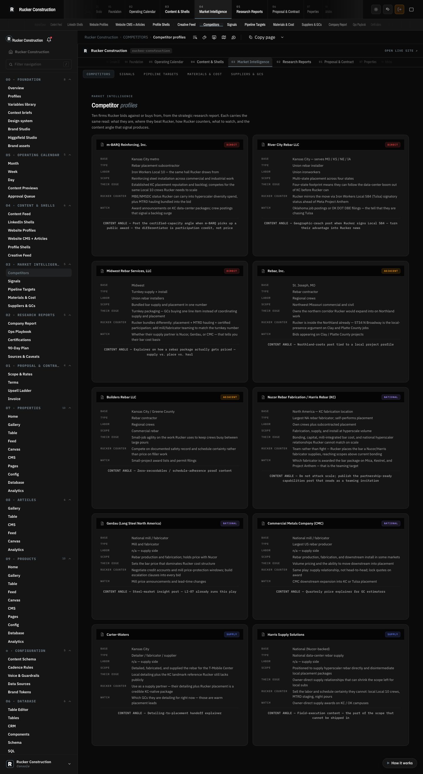
Task: Click the R logo in page title bar
Action: point(85,51)
